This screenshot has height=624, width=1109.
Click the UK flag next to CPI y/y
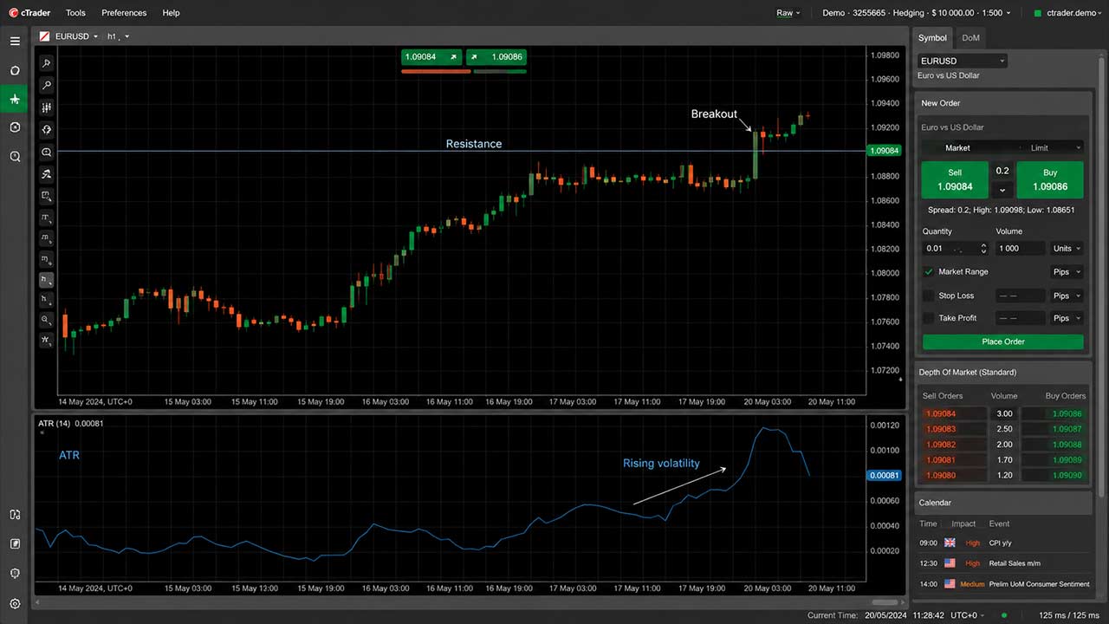tap(950, 543)
